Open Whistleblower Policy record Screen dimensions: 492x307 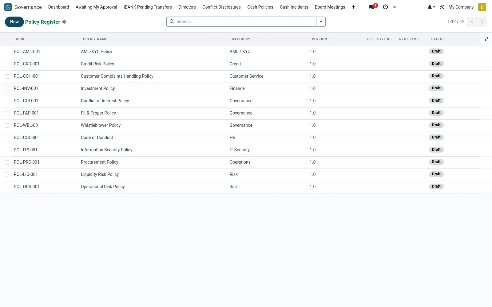tap(101, 125)
